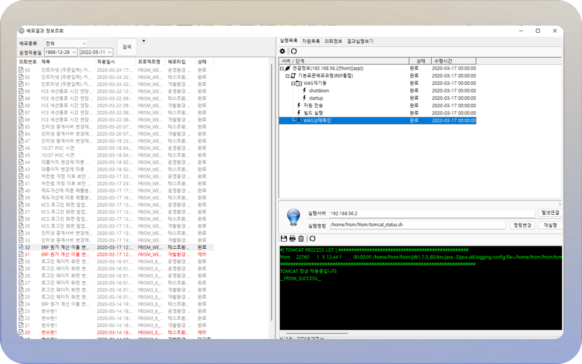Click the 실행명령 field with tomcat_status.sh
This screenshot has width=582, height=364.
coord(417,225)
